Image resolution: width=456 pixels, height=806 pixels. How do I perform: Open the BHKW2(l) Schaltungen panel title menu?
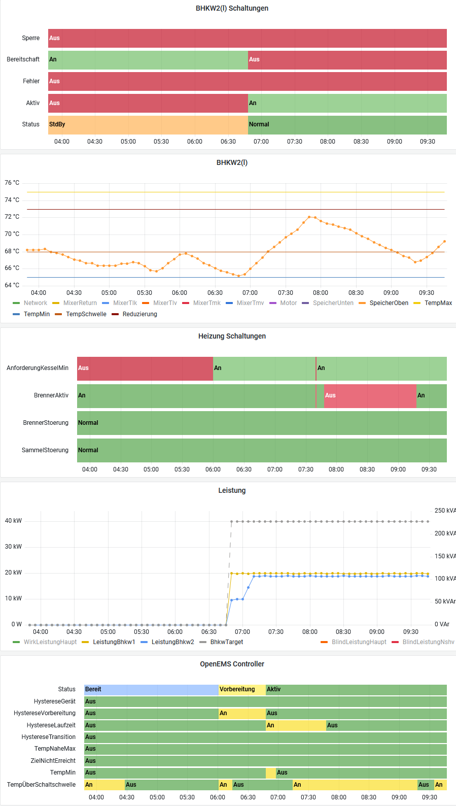click(x=232, y=8)
